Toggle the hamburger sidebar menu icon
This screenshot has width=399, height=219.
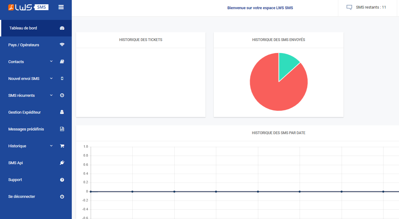click(x=61, y=7)
